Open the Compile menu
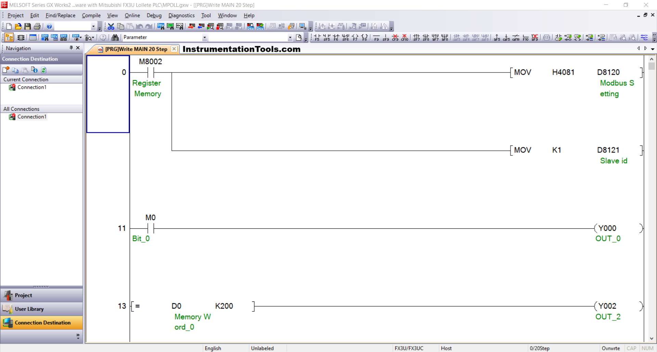 91,15
